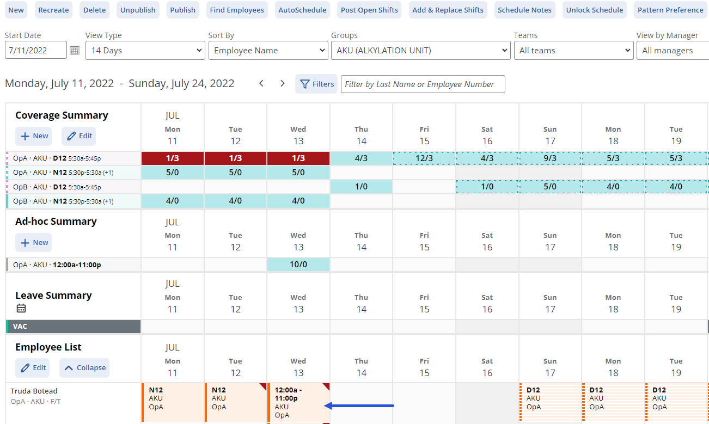The height and width of the screenshot is (424, 709).
Task: Add new Ad-hoc Summary entry
Action: coord(34,243)
